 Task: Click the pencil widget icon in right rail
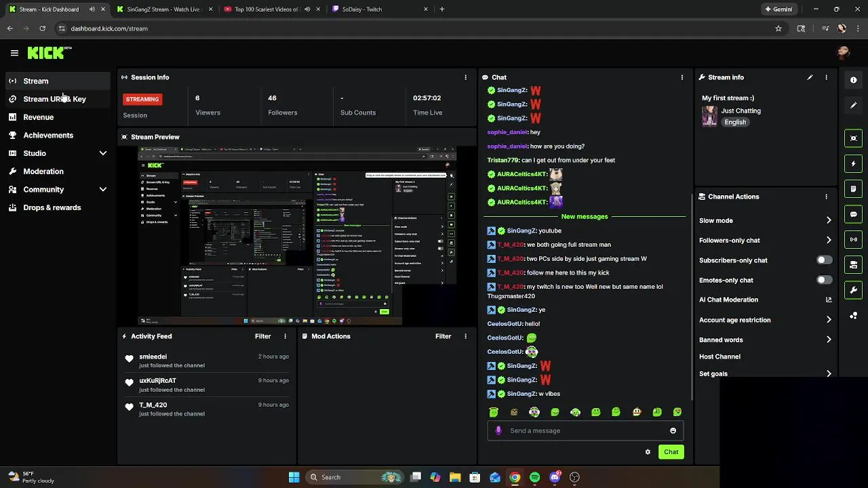(x=853, y=105)
